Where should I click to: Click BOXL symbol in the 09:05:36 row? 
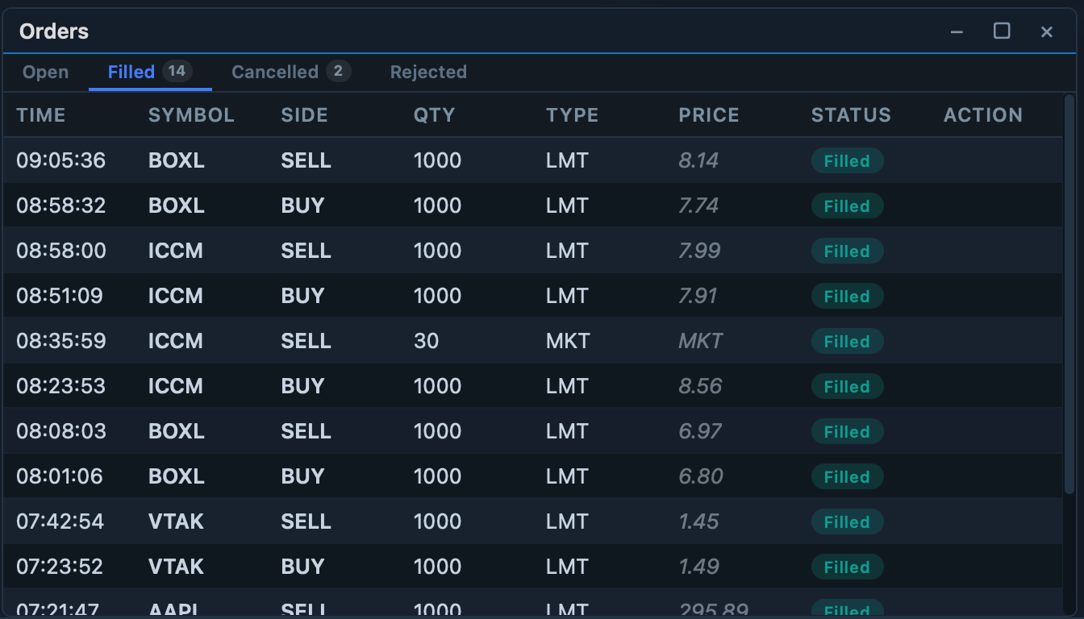click(177, 160)
